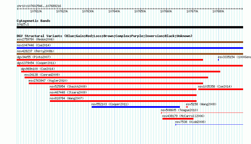Screen dimensions: 251x144
Task: Select the red nsv1035358 loss bar
Action: point(221,89)
